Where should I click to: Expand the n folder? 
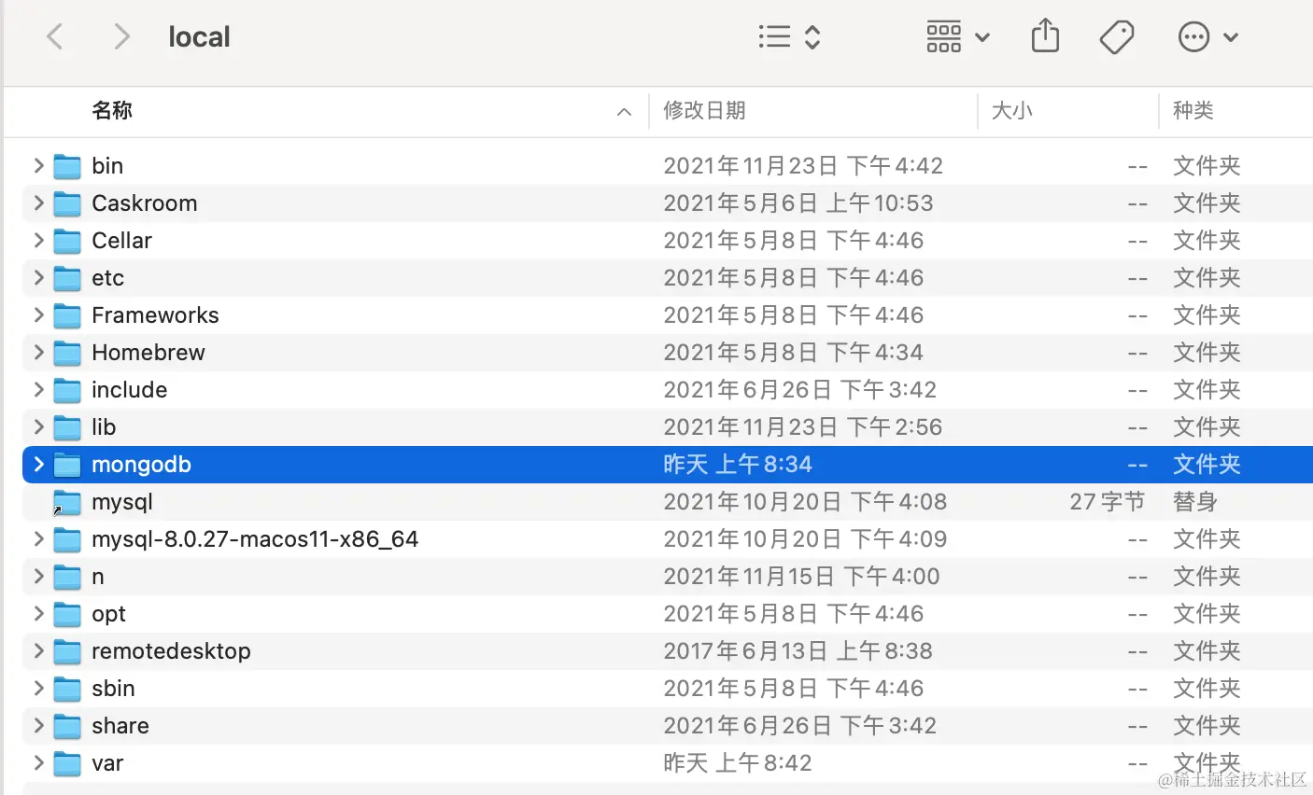(x=38, y=577)
